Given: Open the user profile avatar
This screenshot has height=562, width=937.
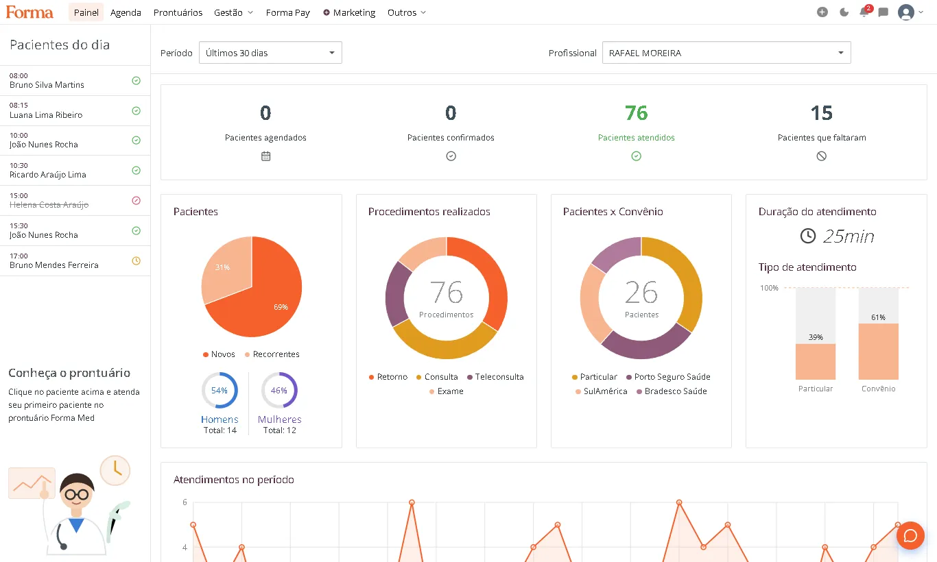Looking at the screenshot, I should 905,12.
